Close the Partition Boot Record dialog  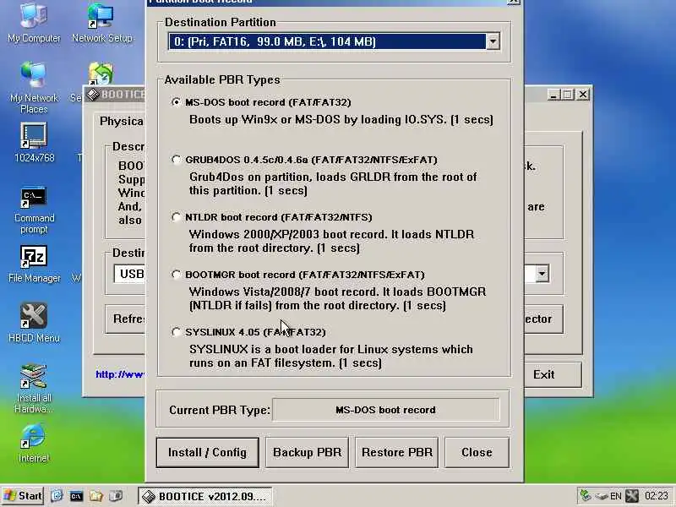pyautogui.click(x=477, y=452)
